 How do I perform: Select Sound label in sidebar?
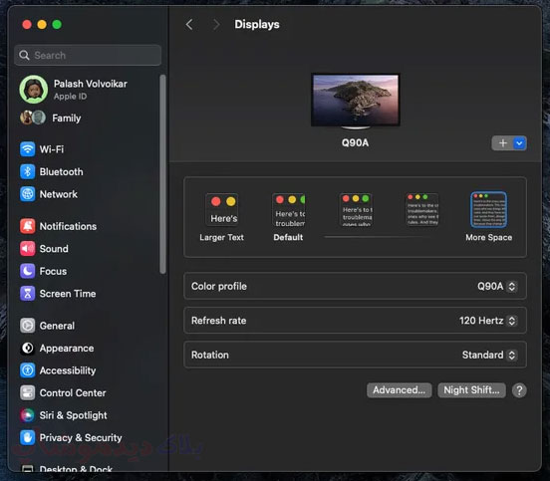tap(54, 249)
